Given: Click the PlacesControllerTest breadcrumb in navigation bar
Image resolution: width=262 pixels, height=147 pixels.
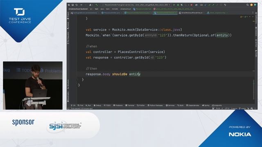Looking at the screenshot, I should click(x=142, y=9).
